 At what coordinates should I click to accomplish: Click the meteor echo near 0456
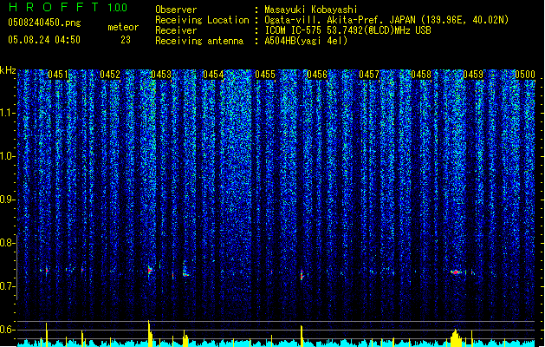[x=302, y=275]
